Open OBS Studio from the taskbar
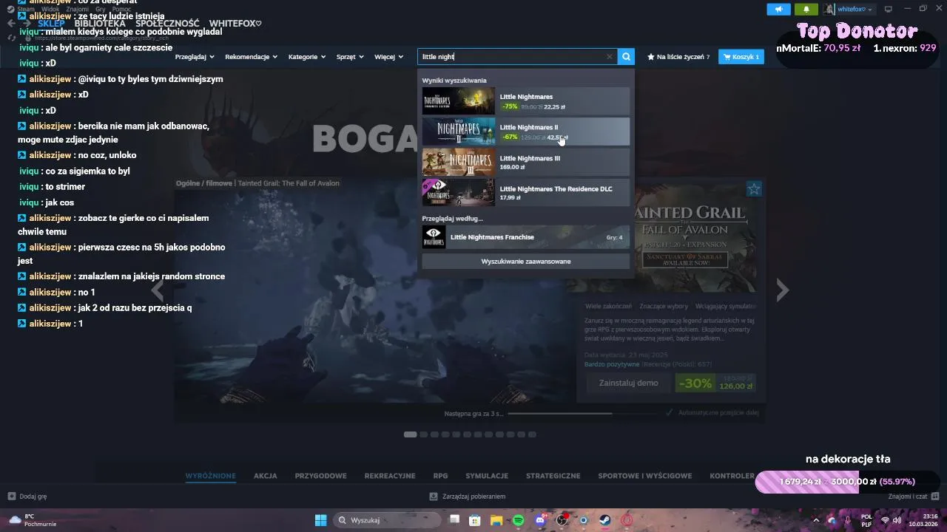This screenshot has width=947, height=532. pyautogui.click(x=562, y=520)
